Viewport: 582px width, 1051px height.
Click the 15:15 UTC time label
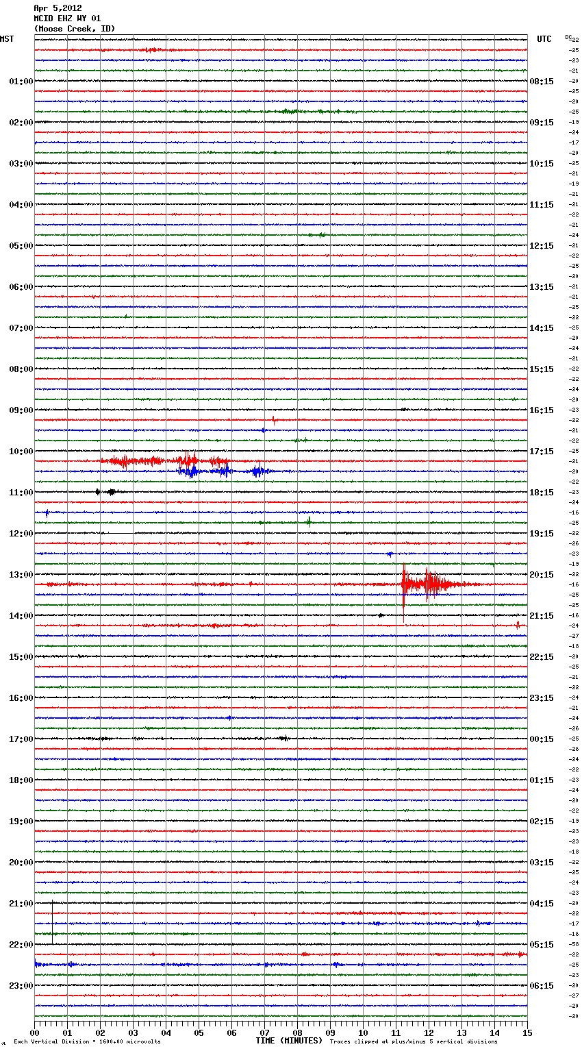point(542,369)
